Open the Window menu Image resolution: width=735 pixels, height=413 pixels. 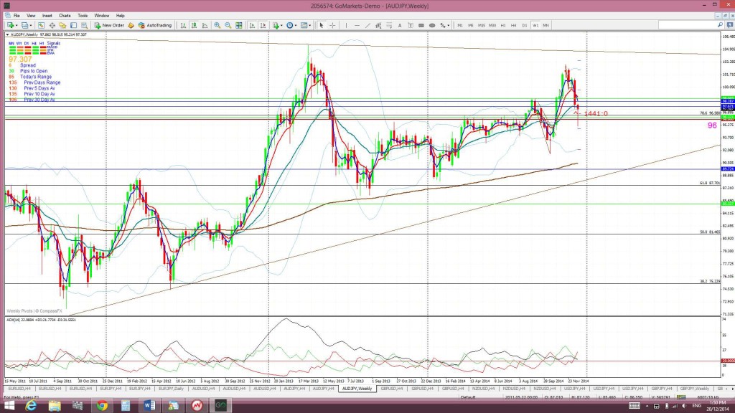point(101,16)
